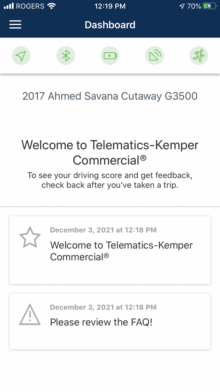Select the 2017 Ahmed Savana Cutaway G3500 vehicle
This screenshot has height=392, width=220.
point(110,96)
